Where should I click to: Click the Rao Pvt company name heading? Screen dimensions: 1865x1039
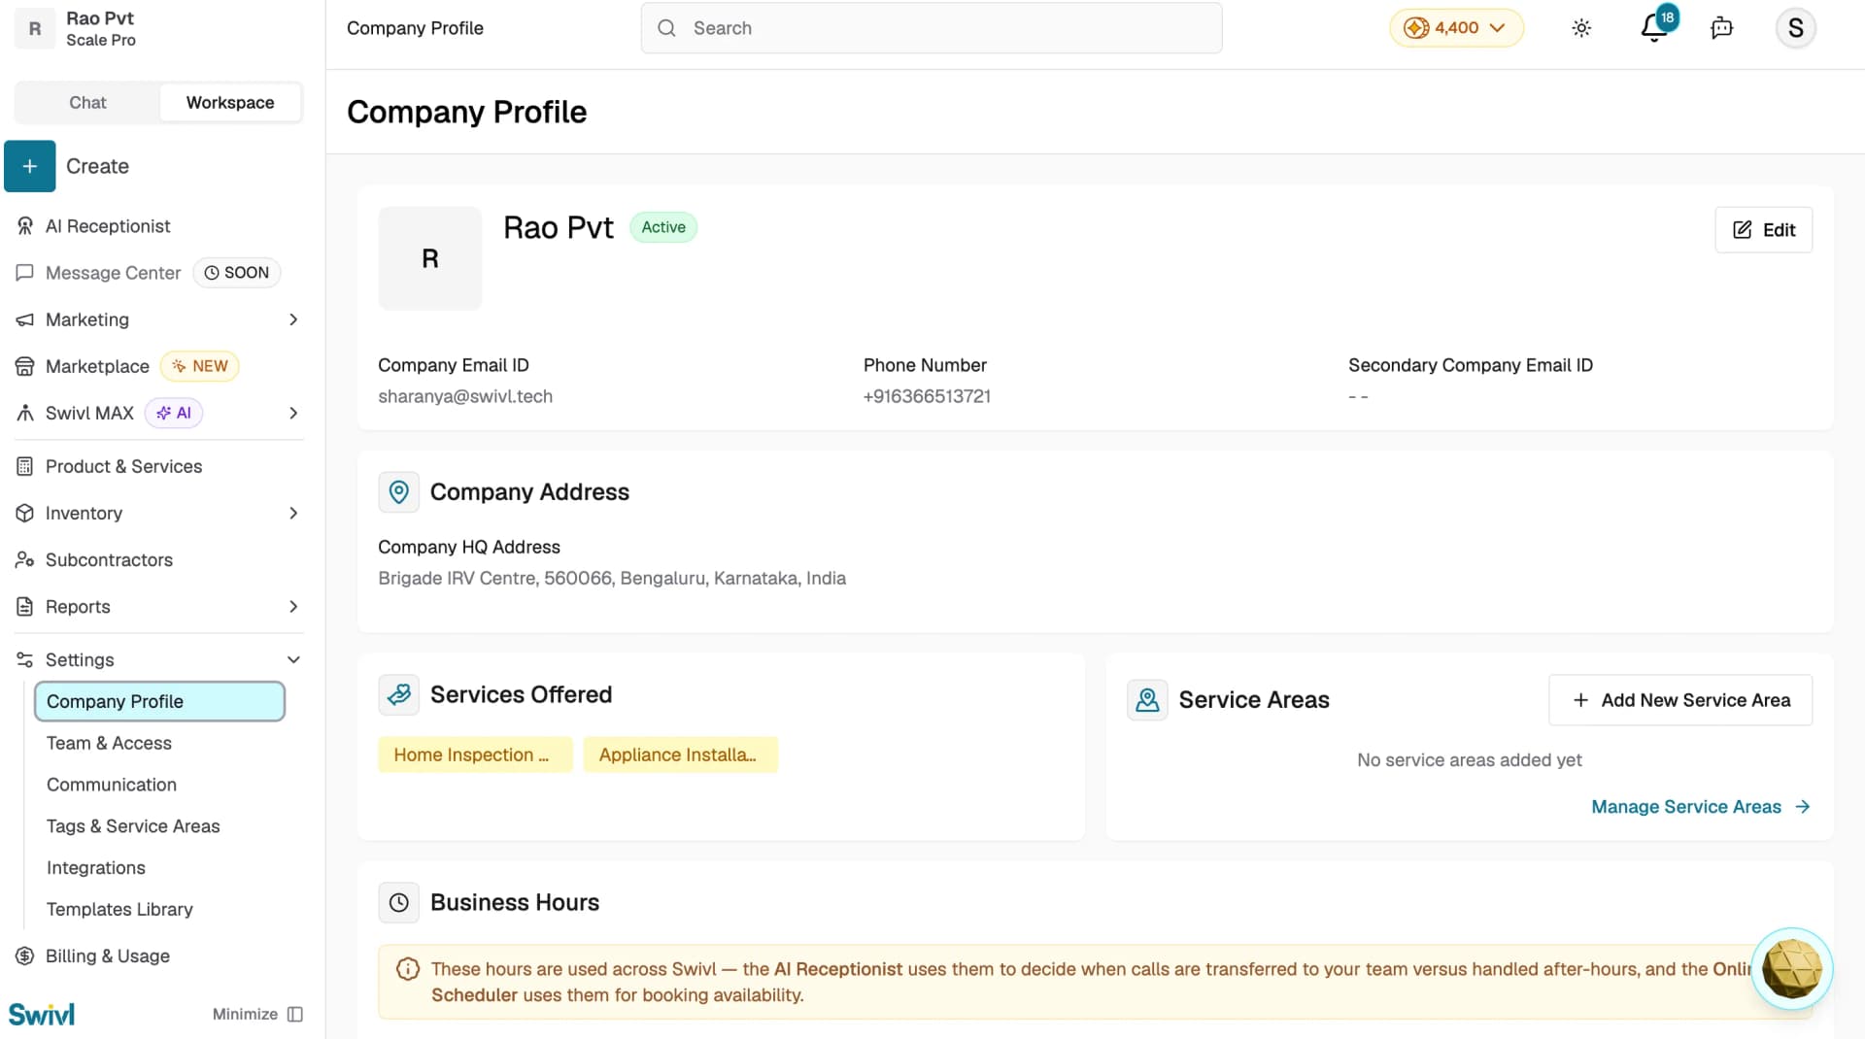559,227
